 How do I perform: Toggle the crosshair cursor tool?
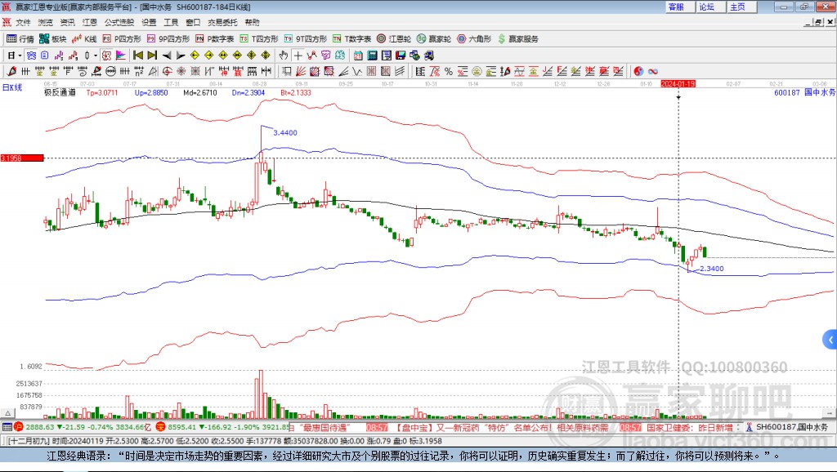pyautogui.click(x=298, y=56)
